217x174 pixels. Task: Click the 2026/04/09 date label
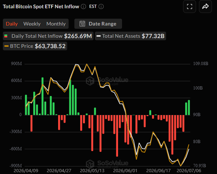click(26, 171)
